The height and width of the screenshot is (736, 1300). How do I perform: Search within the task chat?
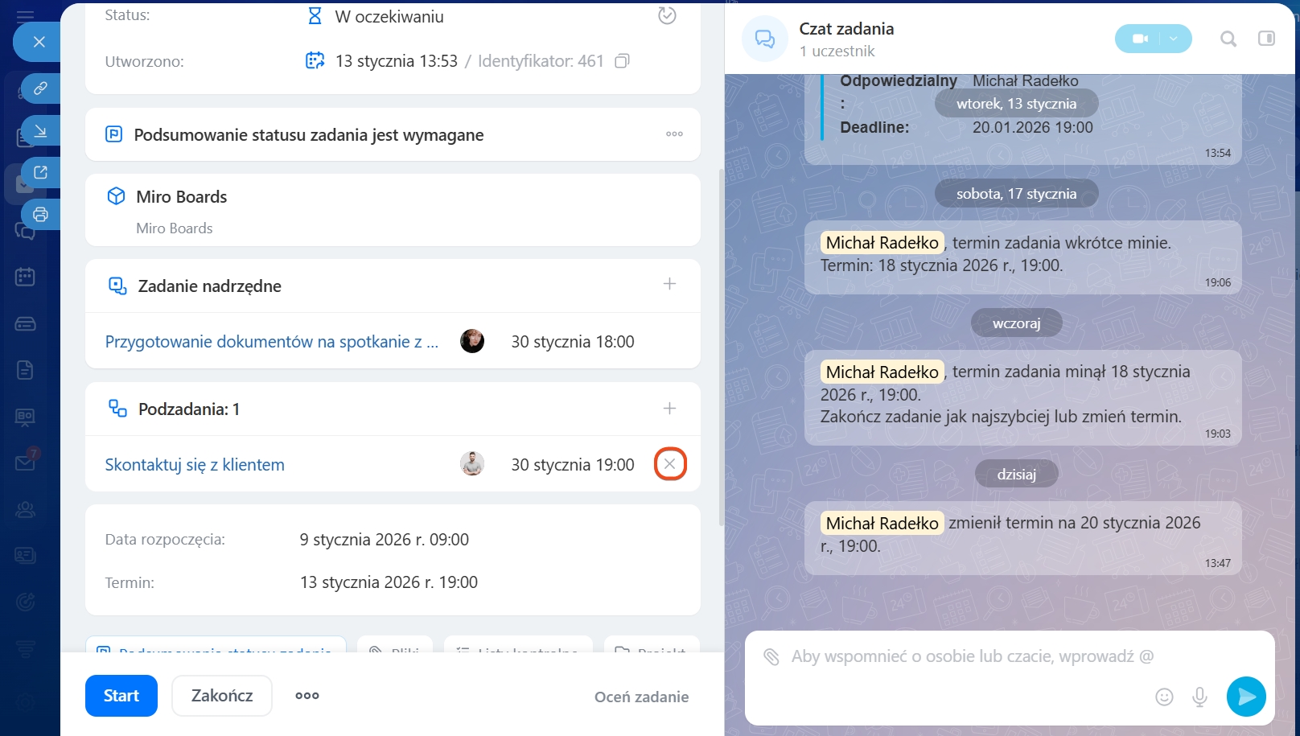(1228, 39)
